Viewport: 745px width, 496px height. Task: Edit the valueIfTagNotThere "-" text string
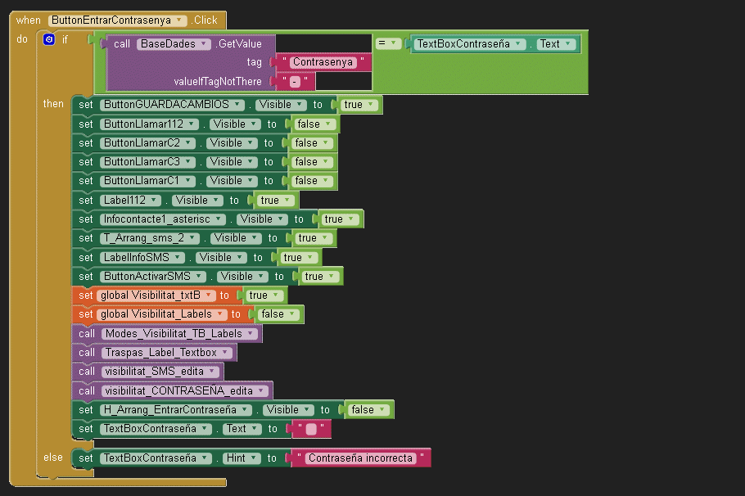[295, 81]
